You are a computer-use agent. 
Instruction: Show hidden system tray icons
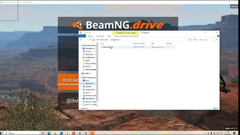pos(205,133)
